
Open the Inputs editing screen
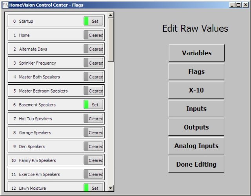[196, 109]
